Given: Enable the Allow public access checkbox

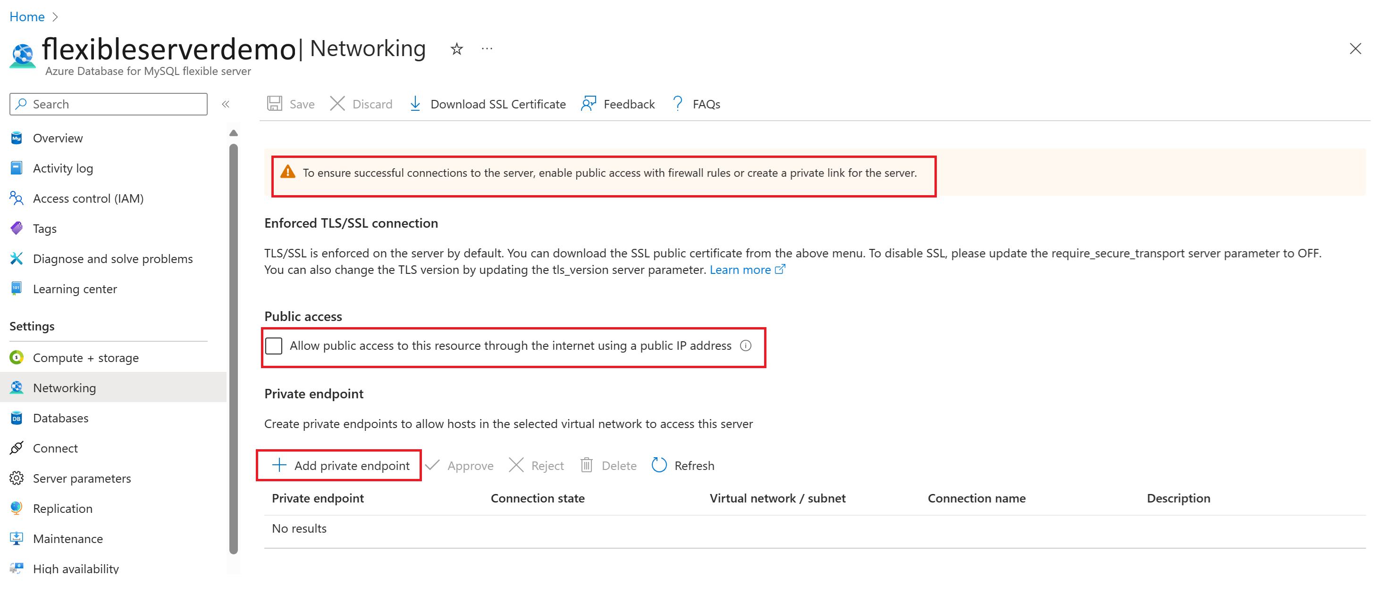Looking at the screenshot, I should [274, 346].
